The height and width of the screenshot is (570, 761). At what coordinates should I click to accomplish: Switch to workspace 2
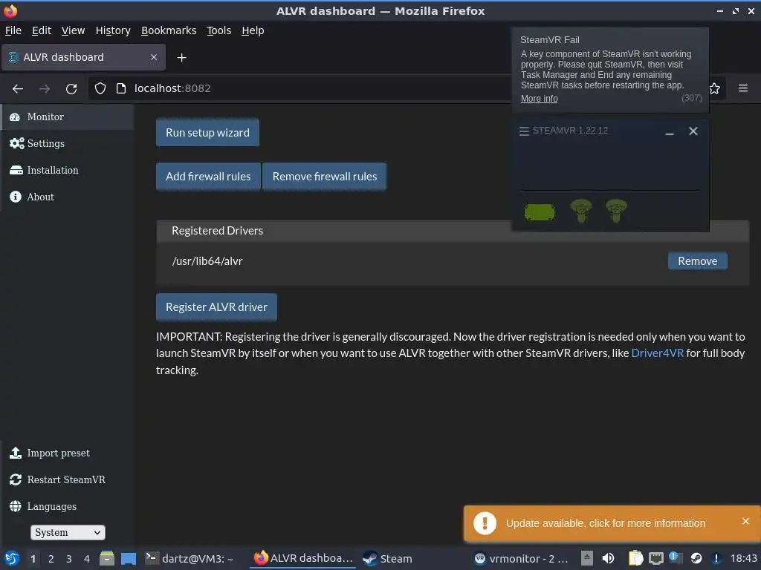(51, 559)
